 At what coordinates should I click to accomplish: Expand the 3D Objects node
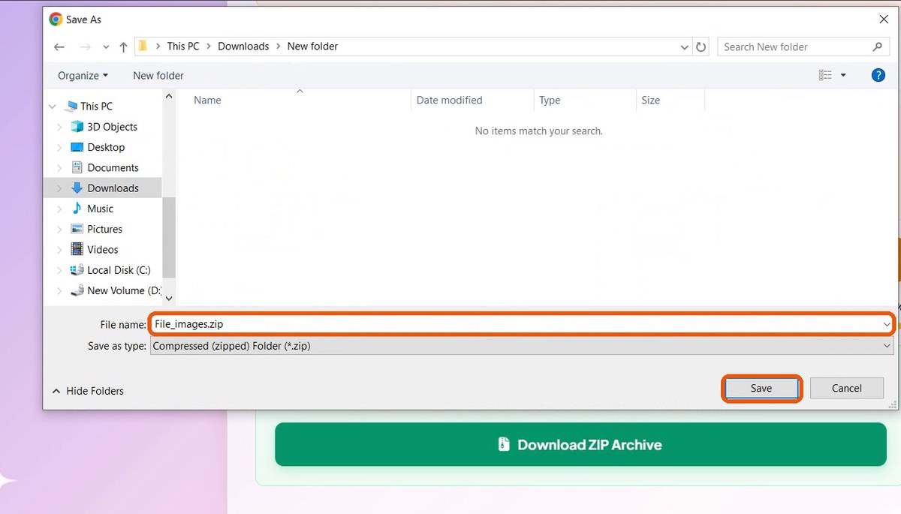60,127
